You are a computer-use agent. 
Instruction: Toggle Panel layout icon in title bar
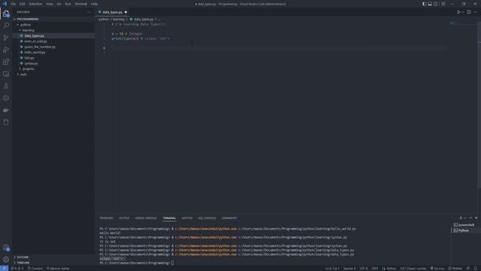(x=430, y=4)
